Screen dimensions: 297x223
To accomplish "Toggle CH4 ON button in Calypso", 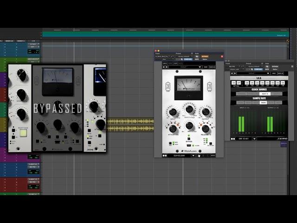I will (262, 83).
